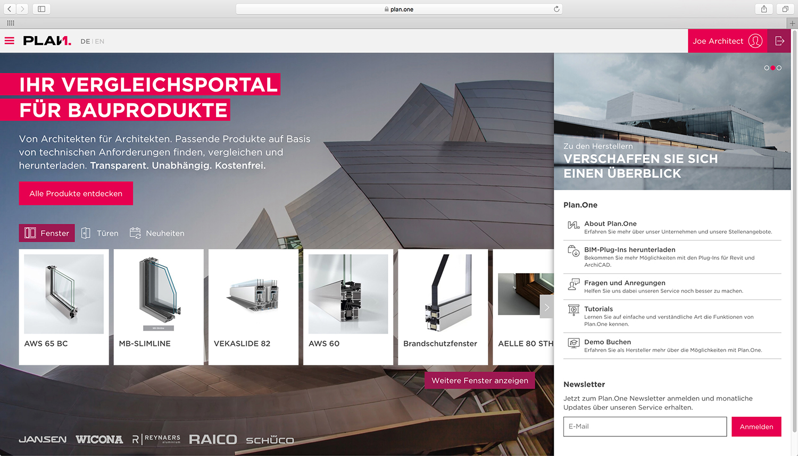Click the Fragen und Anregungen icon
This screenshot has height=456, width=798.
(x=573, y=285)
